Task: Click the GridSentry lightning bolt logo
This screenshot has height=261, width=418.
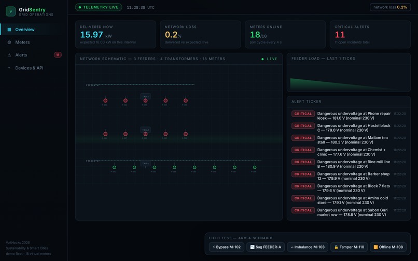Action: coord(11,11)
